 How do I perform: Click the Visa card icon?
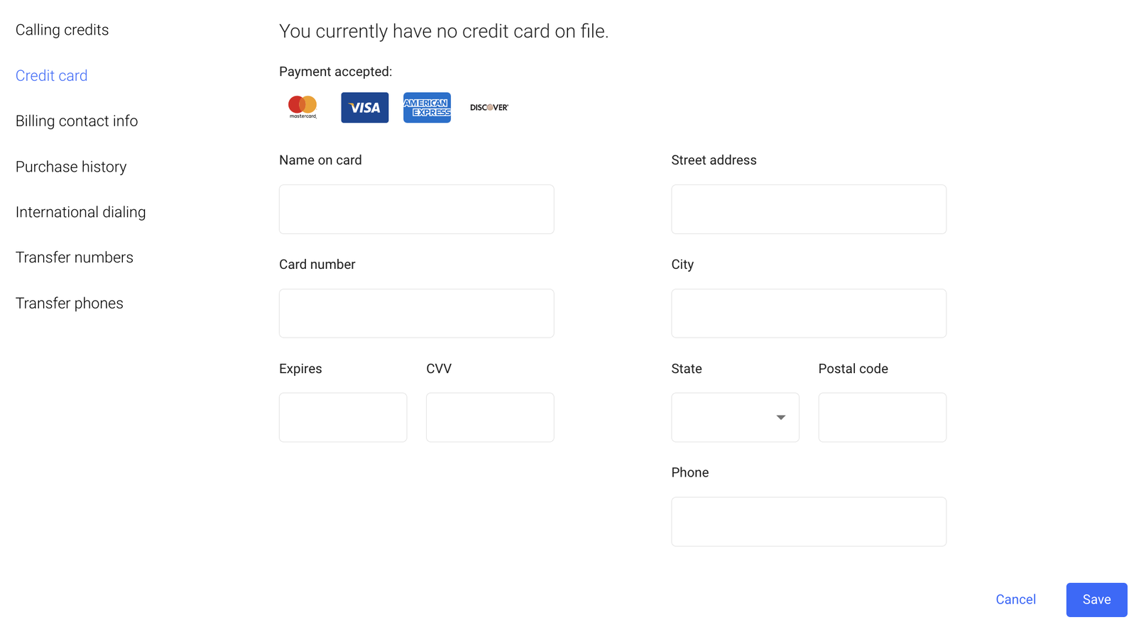(x=364, y=108)
